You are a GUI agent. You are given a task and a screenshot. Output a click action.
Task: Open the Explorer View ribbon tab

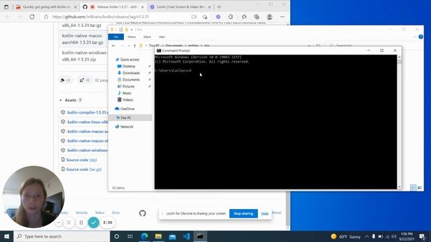click(162, 37)
